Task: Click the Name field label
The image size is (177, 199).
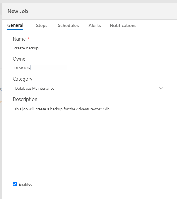Action: (x=19, y=39)
